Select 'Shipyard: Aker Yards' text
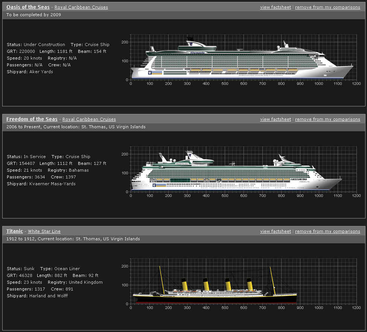 (x=30, y=72)
